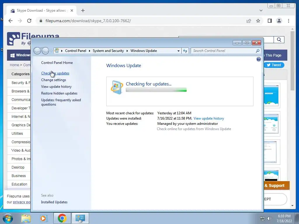
Task: Select the Utilities category on Filepuma
Action: (x=17, y=134)
